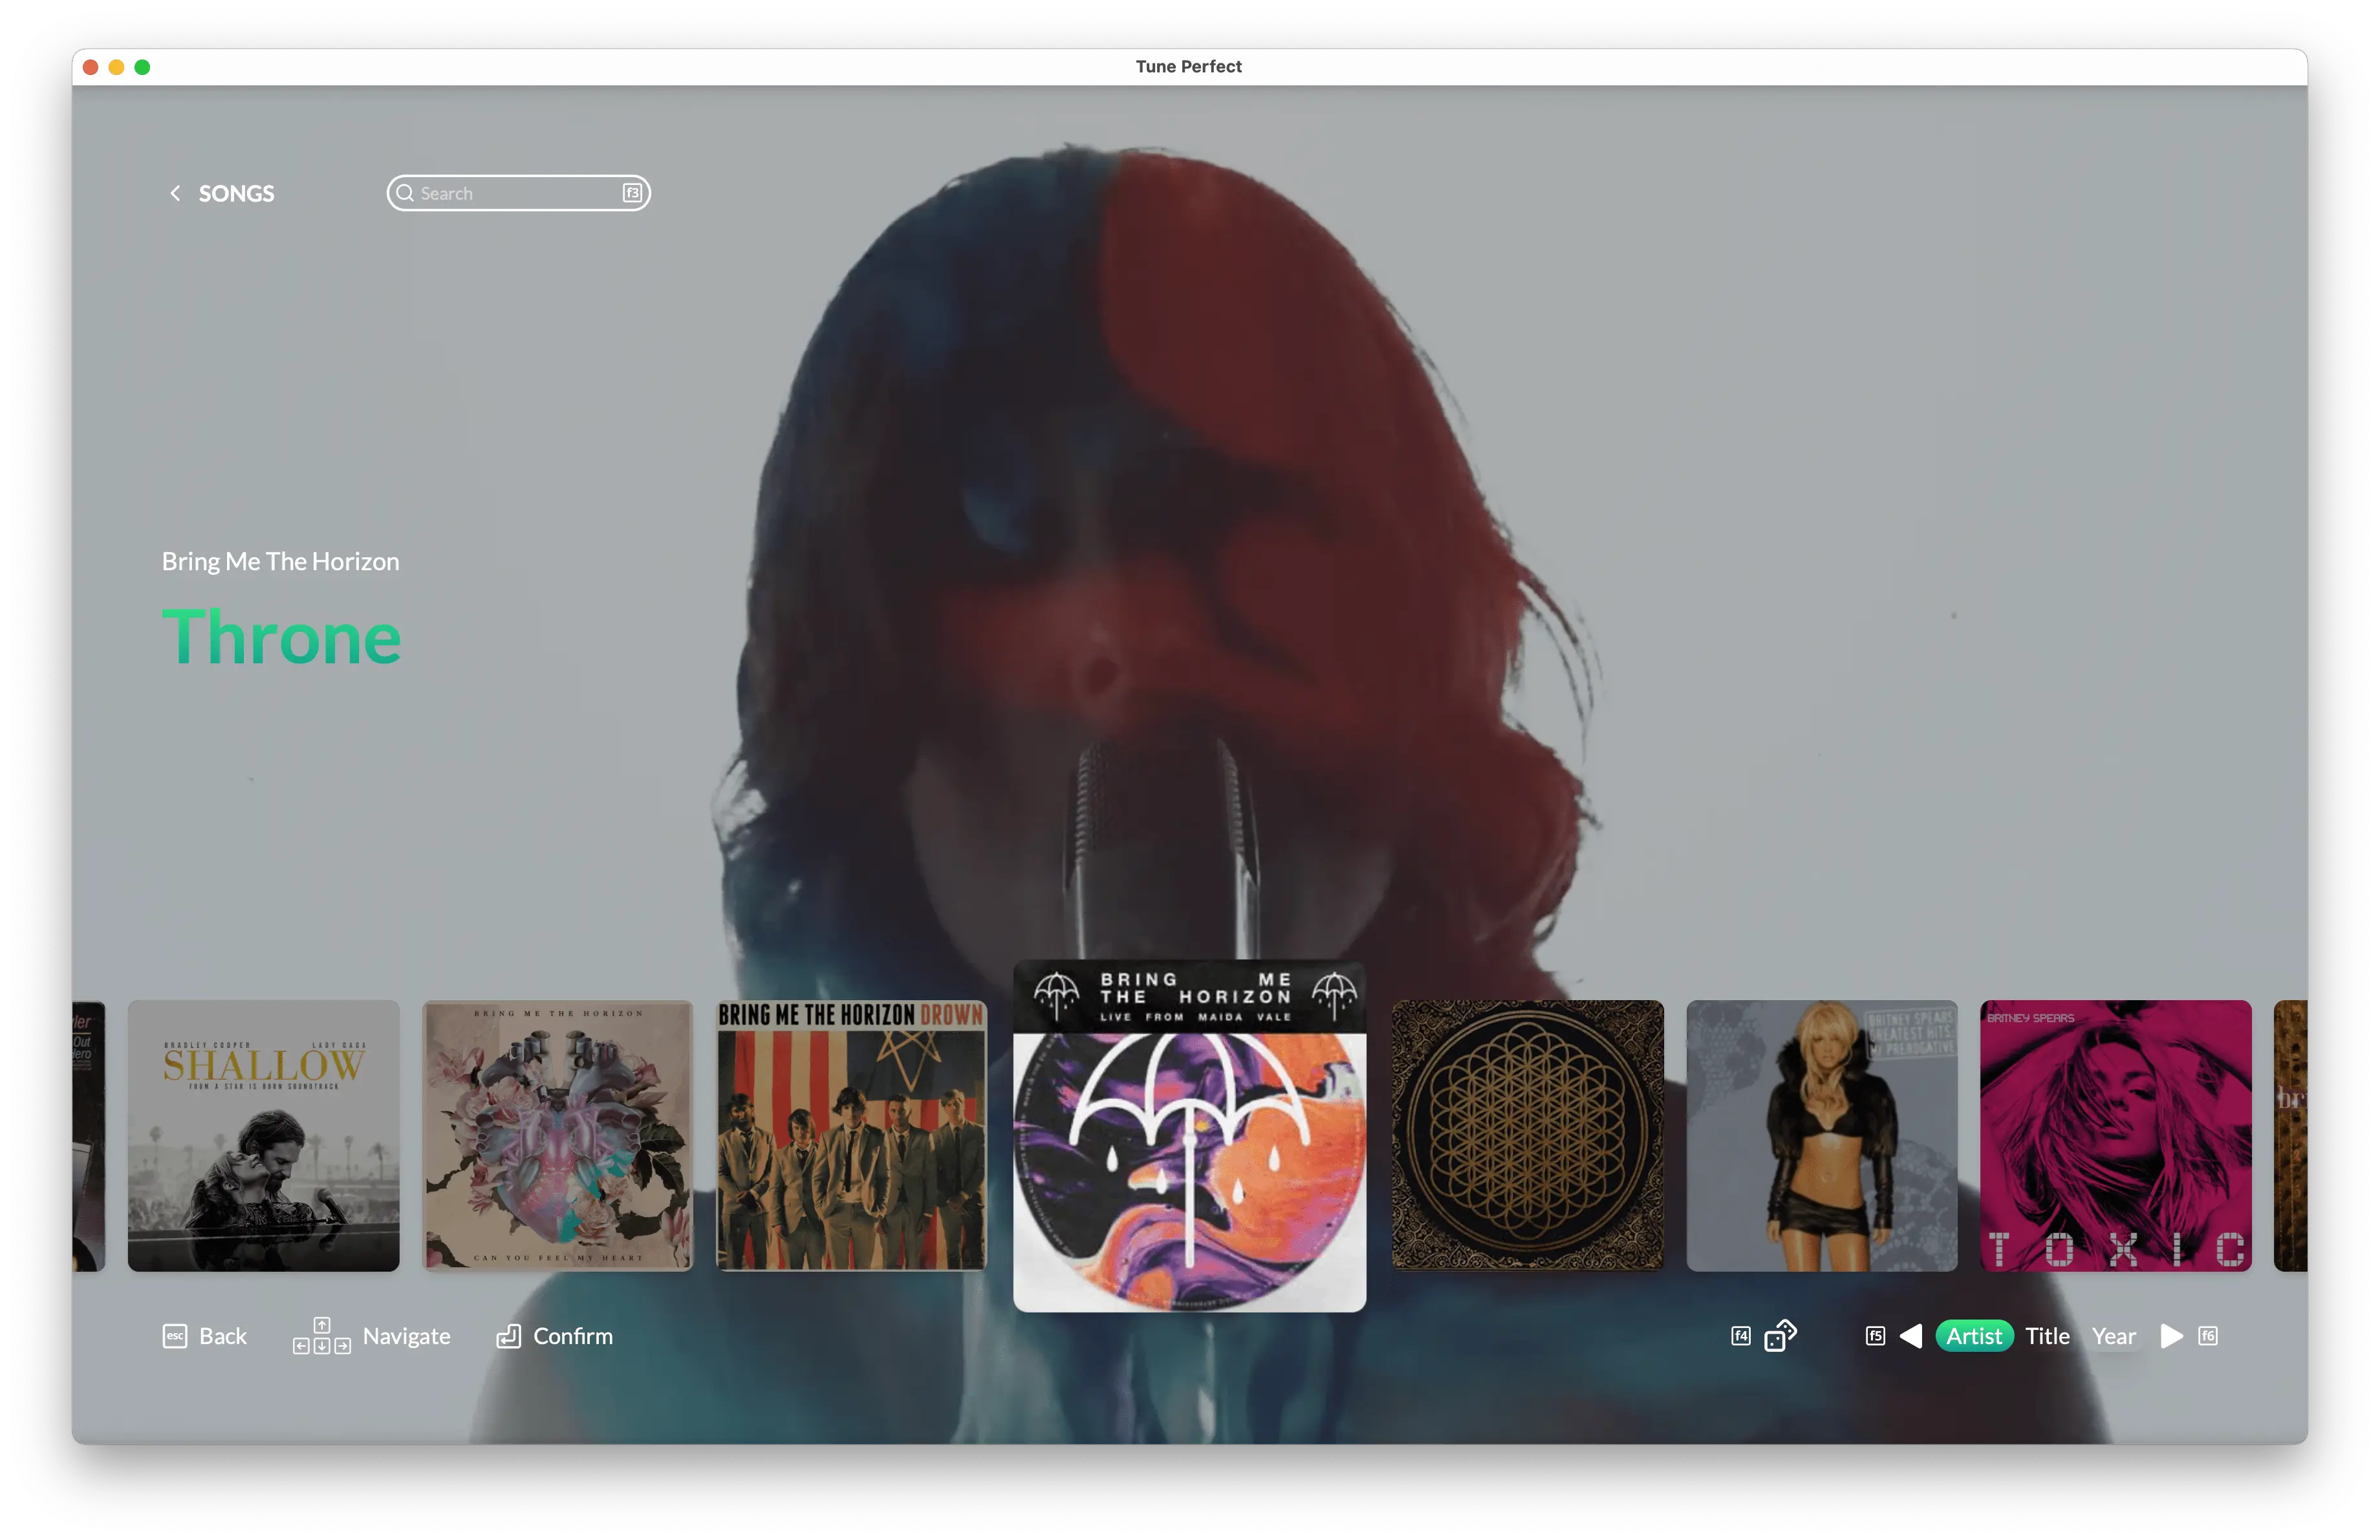Click the arrow keys navigate icon
This screenshot has height=1540, width=2380.
(321, 1336)
